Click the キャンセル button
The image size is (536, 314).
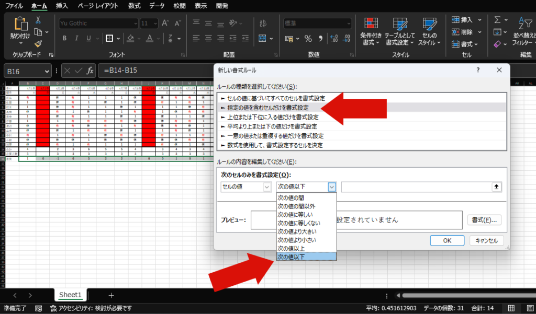point(486,241)
